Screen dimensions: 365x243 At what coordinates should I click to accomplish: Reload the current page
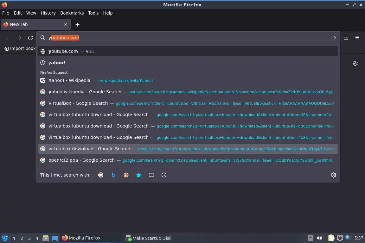tap(30, 38)
